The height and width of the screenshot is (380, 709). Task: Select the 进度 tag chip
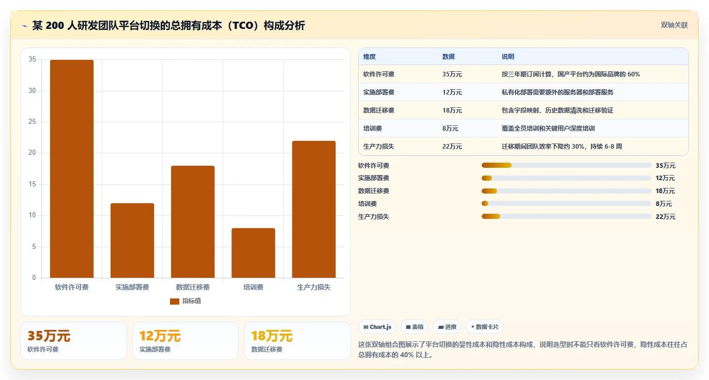pos(447,327)
